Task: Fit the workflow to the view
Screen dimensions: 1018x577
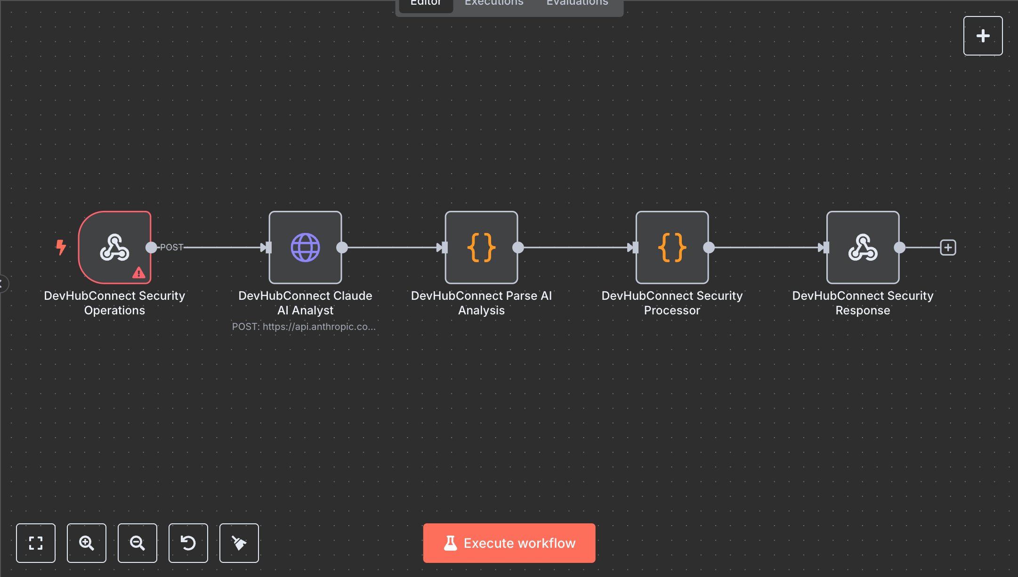Action: point(36,543)
